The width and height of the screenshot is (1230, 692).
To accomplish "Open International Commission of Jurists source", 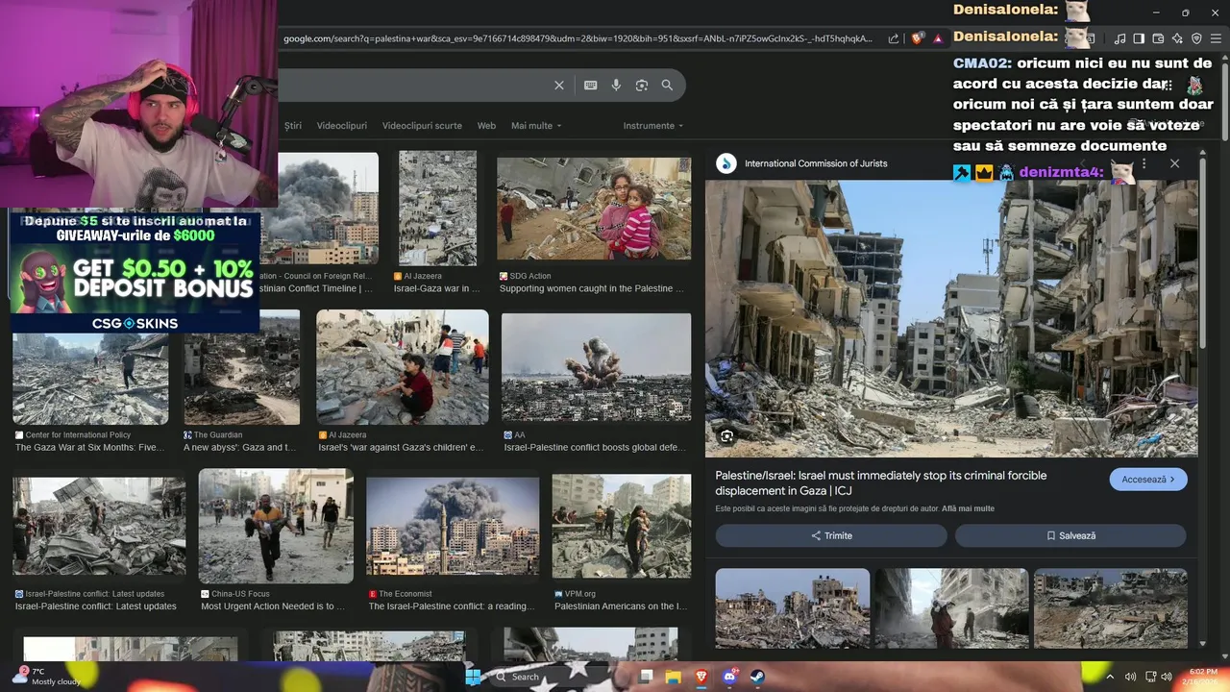I will (816, 163).
